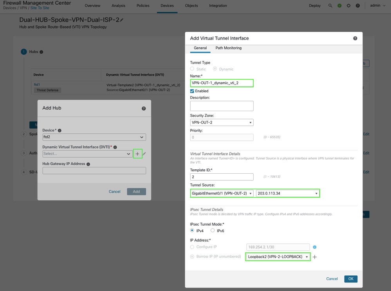
Task: Edit topology name with pencil icon
Action: click(122, 20)
